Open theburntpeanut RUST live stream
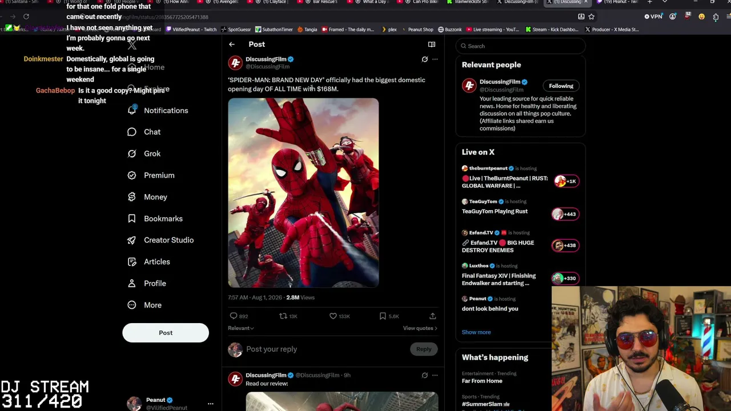Viewport: 731px width, 411px height. [520, 178]
